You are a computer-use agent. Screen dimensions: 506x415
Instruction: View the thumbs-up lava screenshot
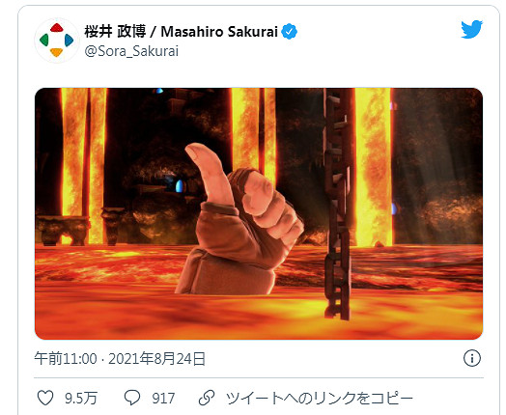pos(259,213)
